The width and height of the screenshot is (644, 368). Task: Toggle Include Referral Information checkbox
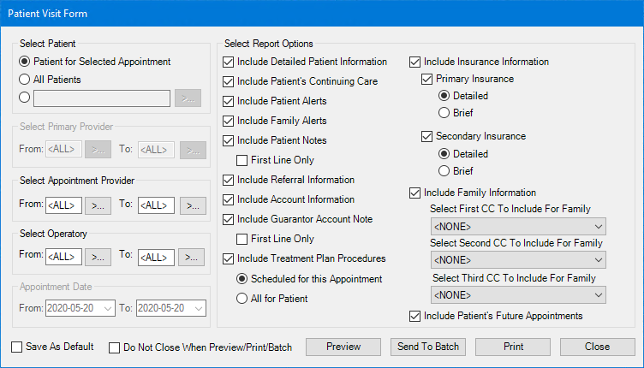point(228,180)
